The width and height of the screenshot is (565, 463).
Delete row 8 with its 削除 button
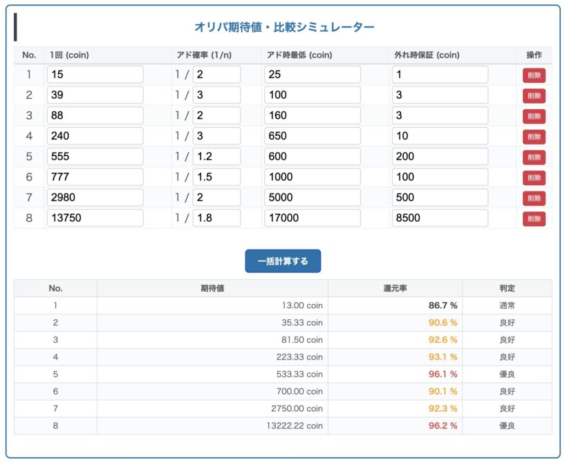[534, 219]
